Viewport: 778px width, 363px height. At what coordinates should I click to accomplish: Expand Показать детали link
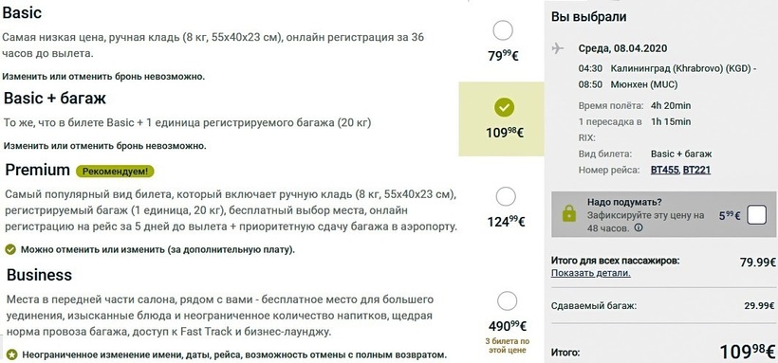[x=591, y=273]
